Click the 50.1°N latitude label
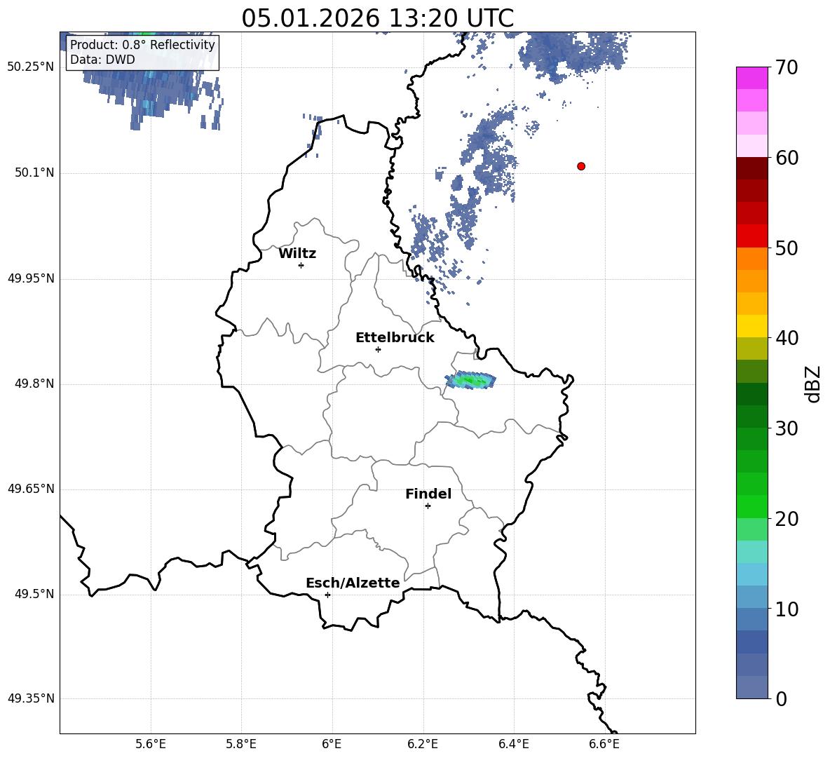 (34, 172)
